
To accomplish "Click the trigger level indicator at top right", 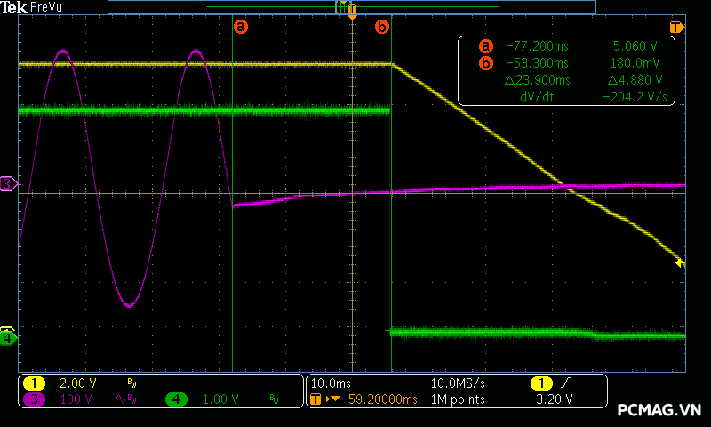I will (x=676, y=28).
